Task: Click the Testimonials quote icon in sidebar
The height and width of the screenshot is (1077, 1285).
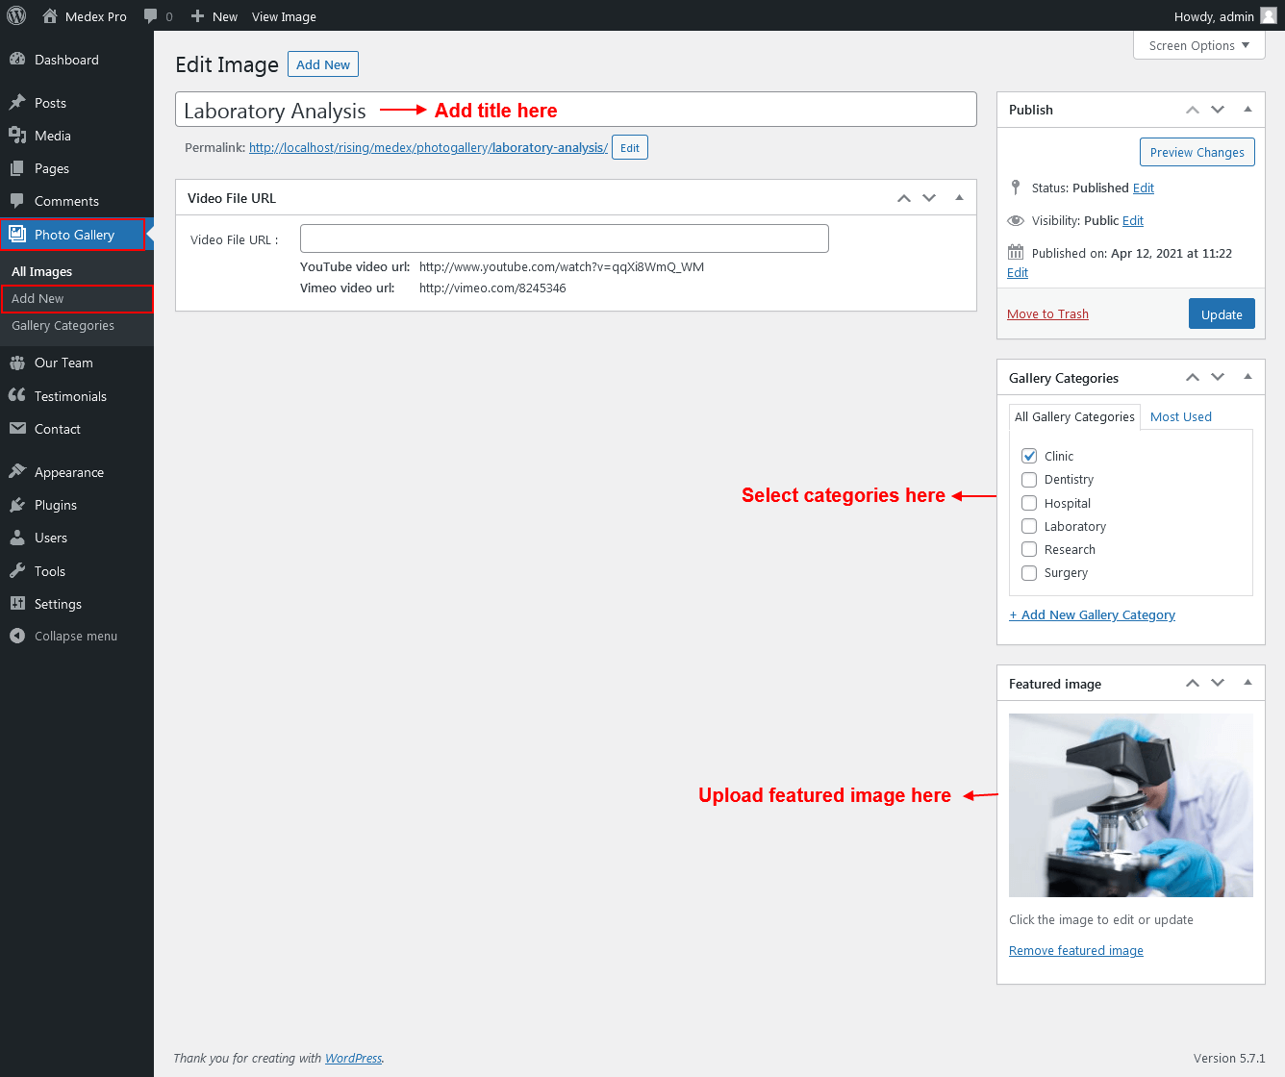Action: [x=17, y=396]
